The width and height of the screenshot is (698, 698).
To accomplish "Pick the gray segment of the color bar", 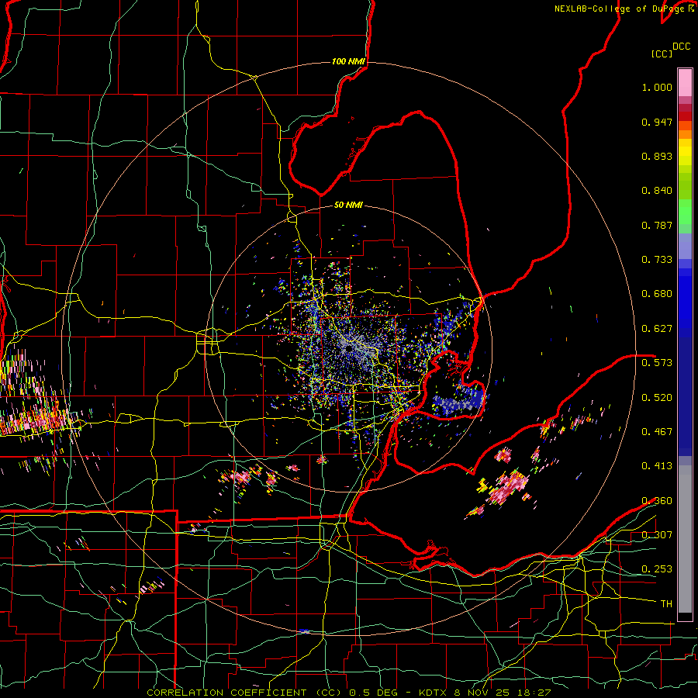I will [685, 539].
